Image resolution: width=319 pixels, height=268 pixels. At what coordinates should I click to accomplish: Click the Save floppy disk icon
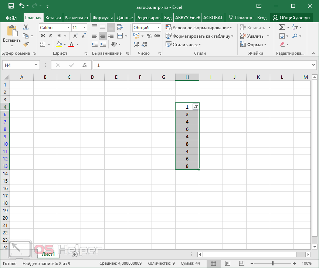click(x=11, y=6)
